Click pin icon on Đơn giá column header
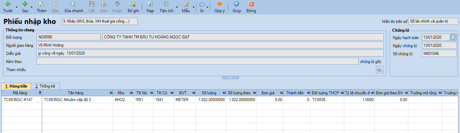The image size is (460, 133). [281, 93]
